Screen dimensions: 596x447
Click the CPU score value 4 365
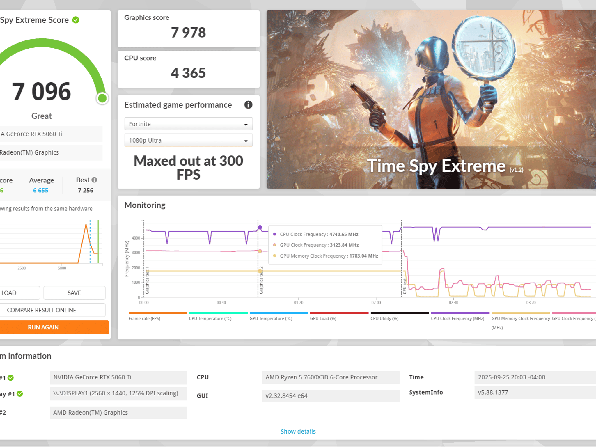[188, 73]
